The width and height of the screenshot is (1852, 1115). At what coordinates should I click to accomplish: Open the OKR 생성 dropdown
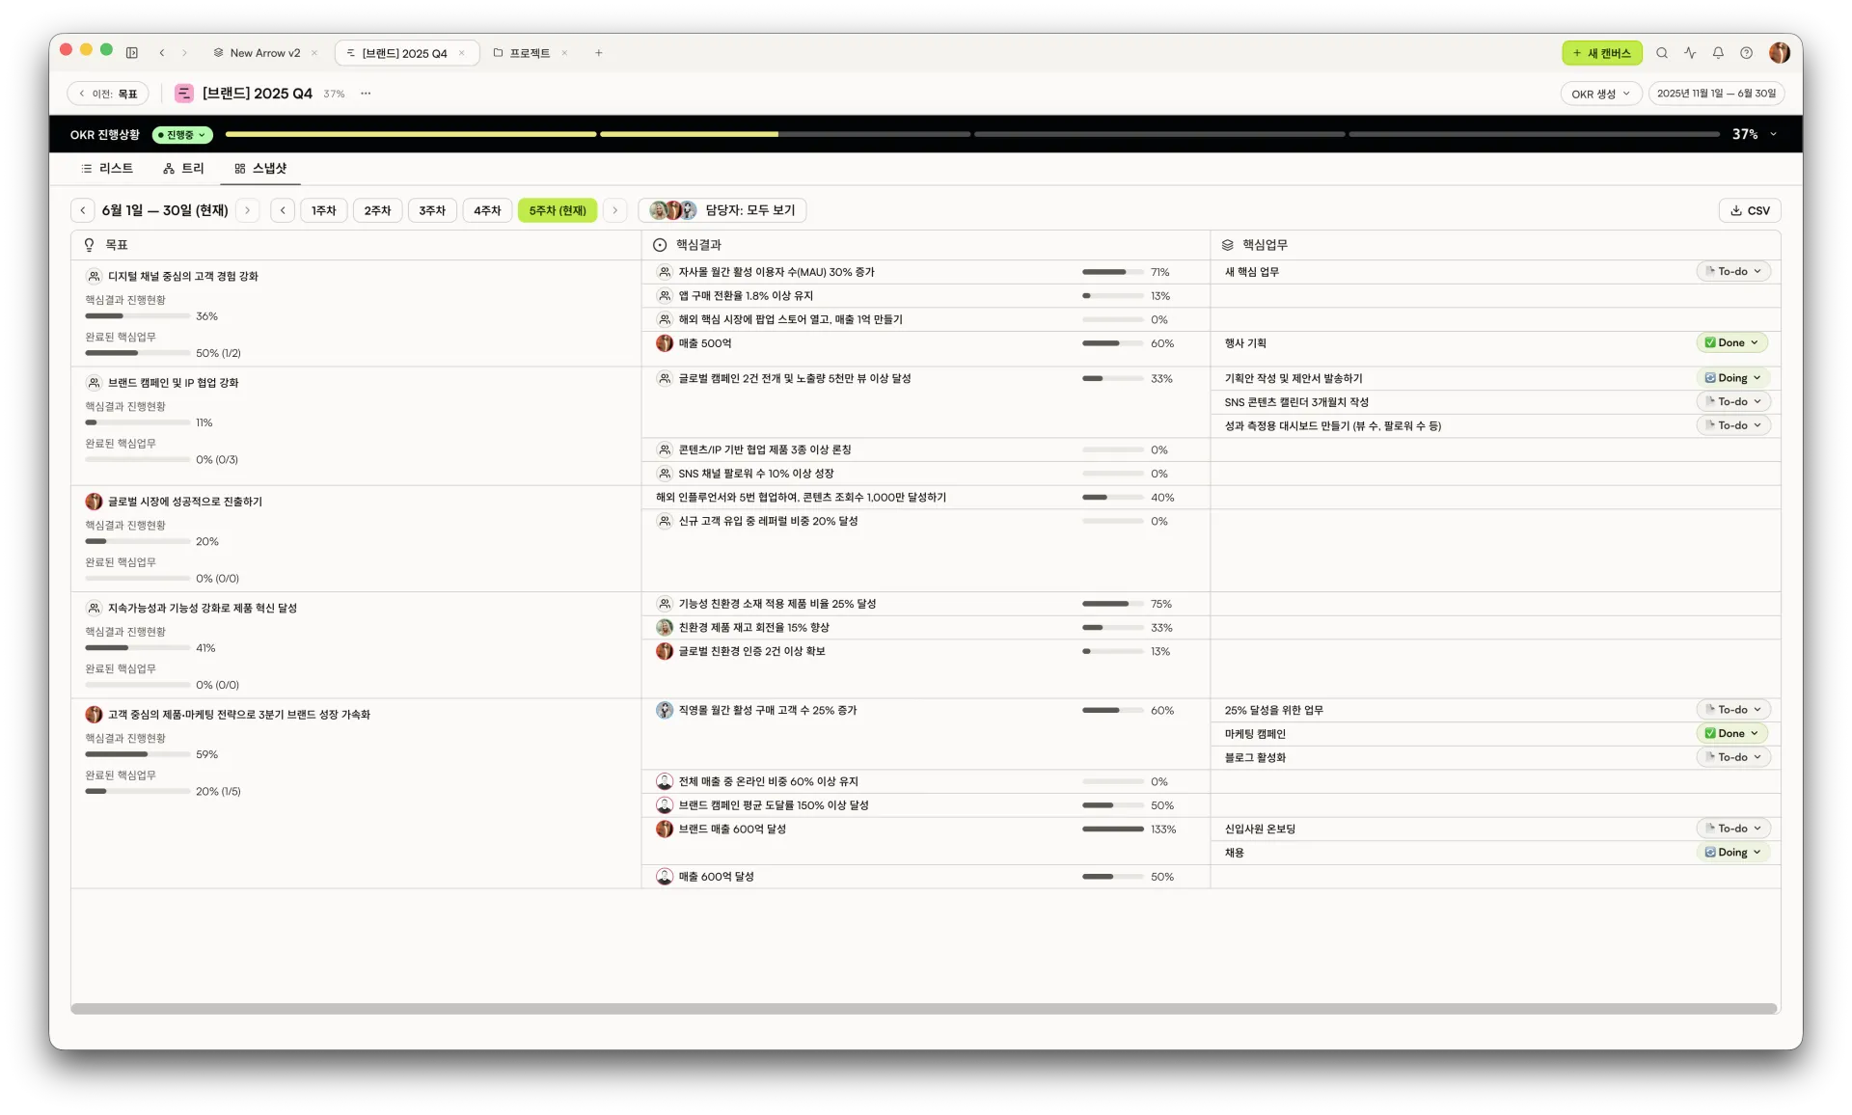[x=1600, y=94]
